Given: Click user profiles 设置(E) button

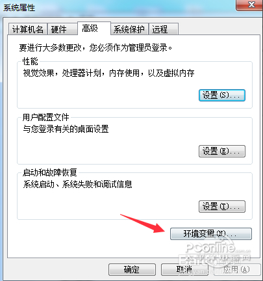Looking at the screenshot, I should [x=222, y=151].
